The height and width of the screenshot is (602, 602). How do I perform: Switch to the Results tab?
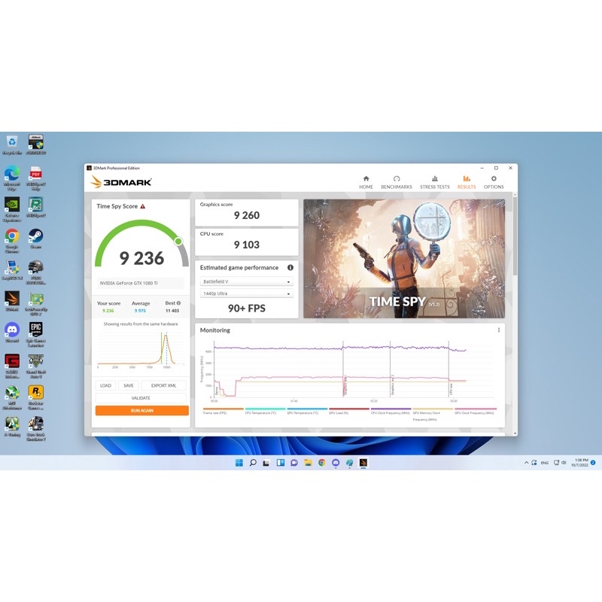pos(467,182)
